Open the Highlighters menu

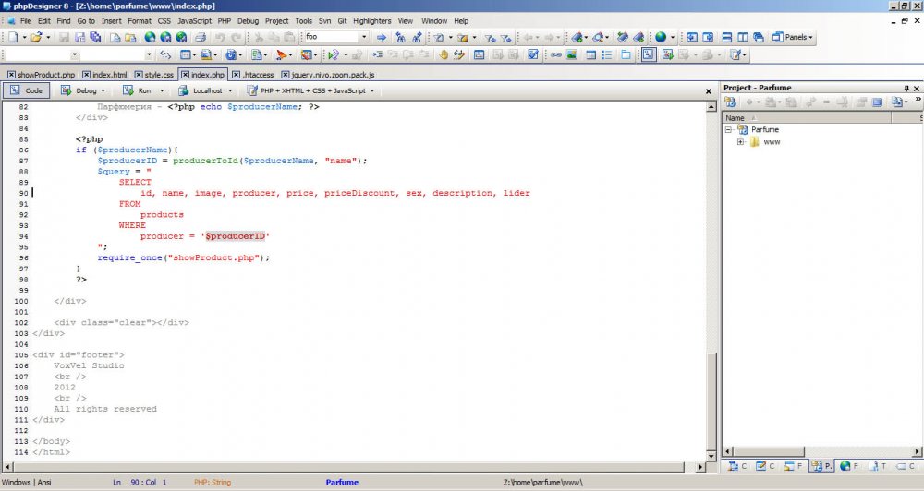tap(371, 20)
